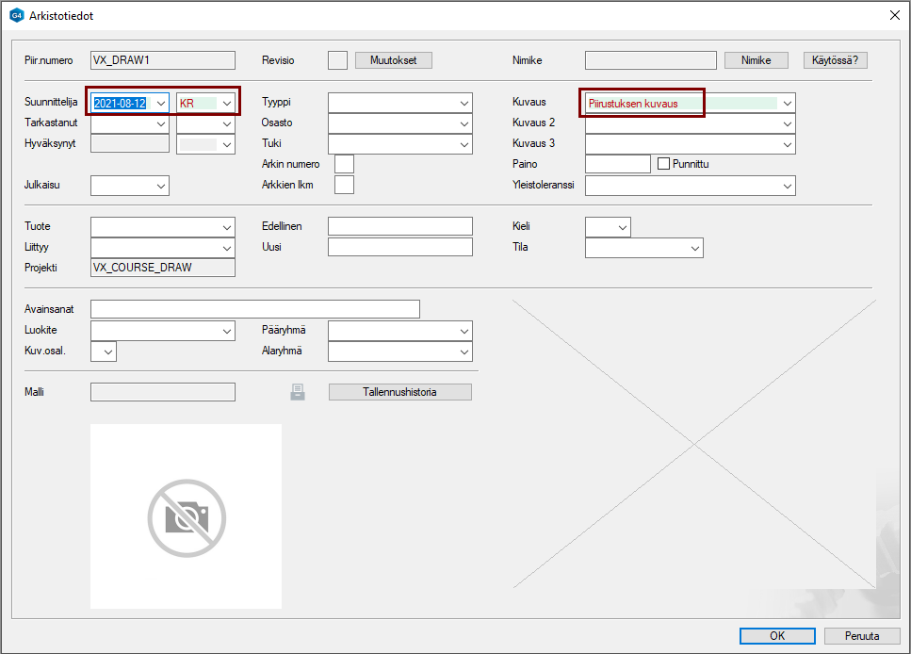911x654 pixels.
Task: Click the Käytössä? button
Action: coord(835,60)
